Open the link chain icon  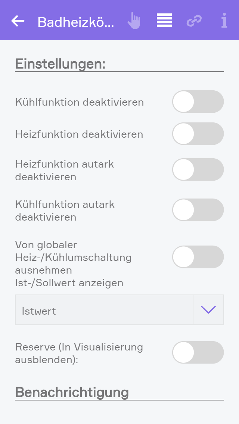[x=194, y=21]
